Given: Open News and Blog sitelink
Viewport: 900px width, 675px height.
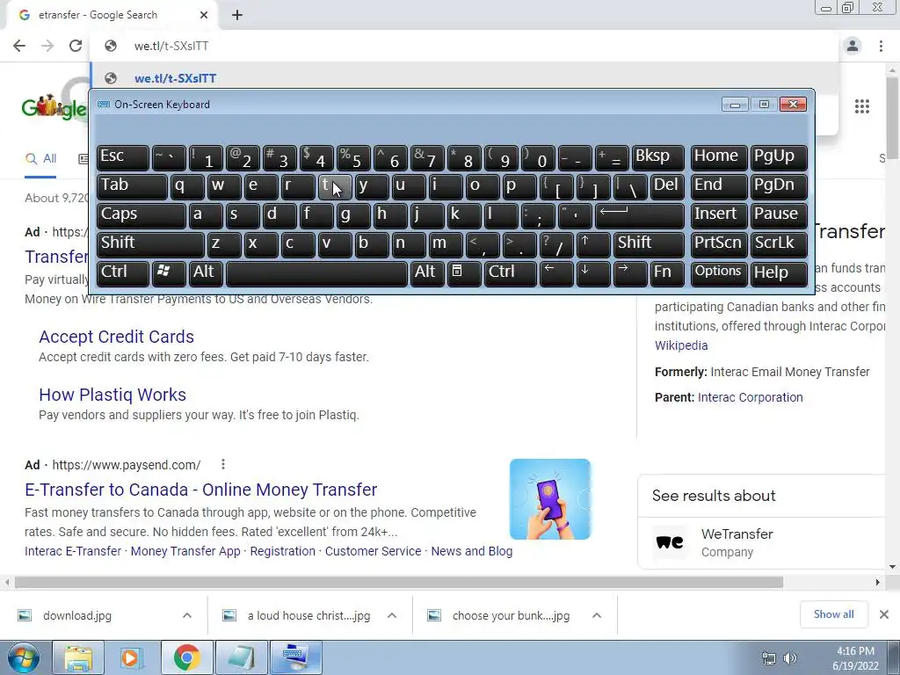Looking at the screenshot, I should pyautogui.click(x=472, y=551).
